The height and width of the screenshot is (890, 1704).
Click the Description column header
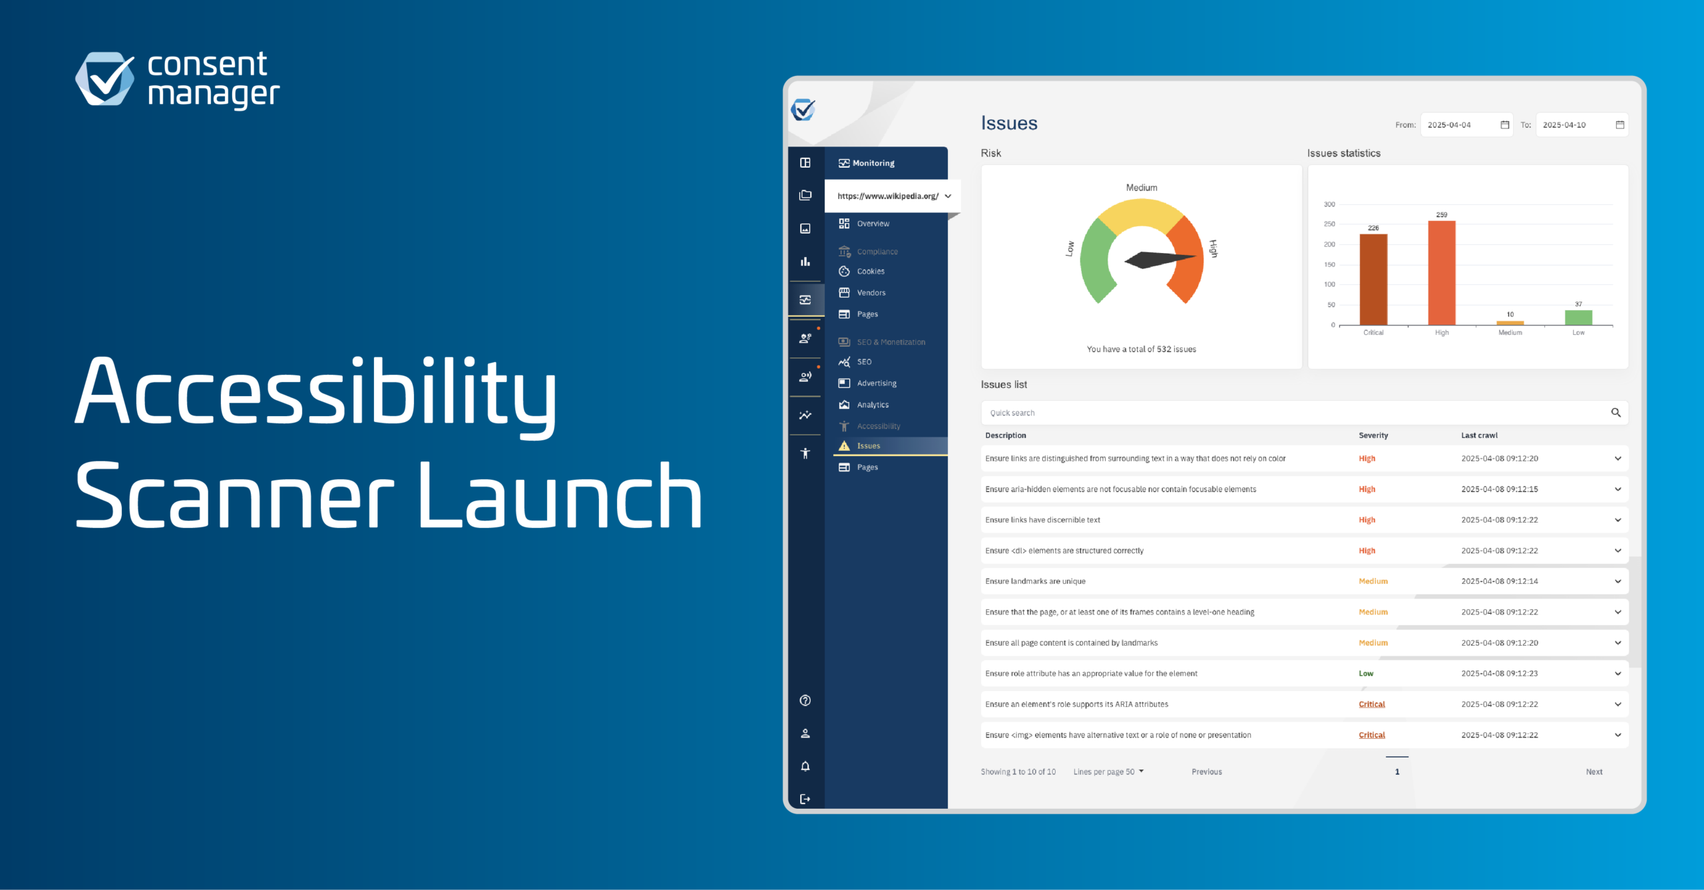1005,435
